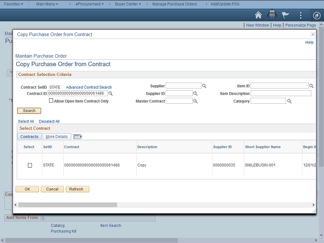Open the flag notifications icon

point(286,15)
